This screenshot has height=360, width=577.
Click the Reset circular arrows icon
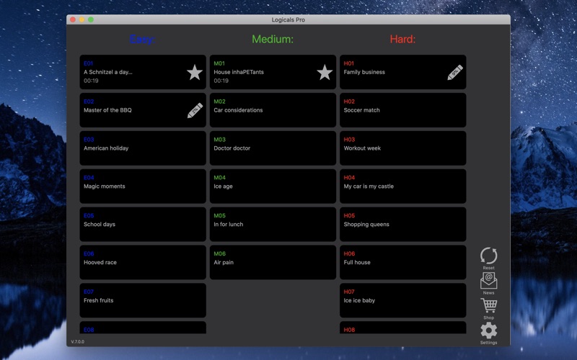(x=489, y=256)
